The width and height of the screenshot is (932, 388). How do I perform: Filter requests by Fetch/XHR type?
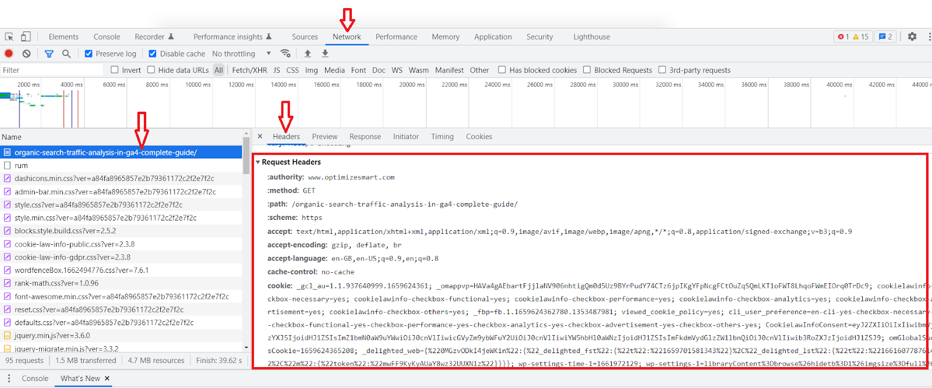pos(249,70)
